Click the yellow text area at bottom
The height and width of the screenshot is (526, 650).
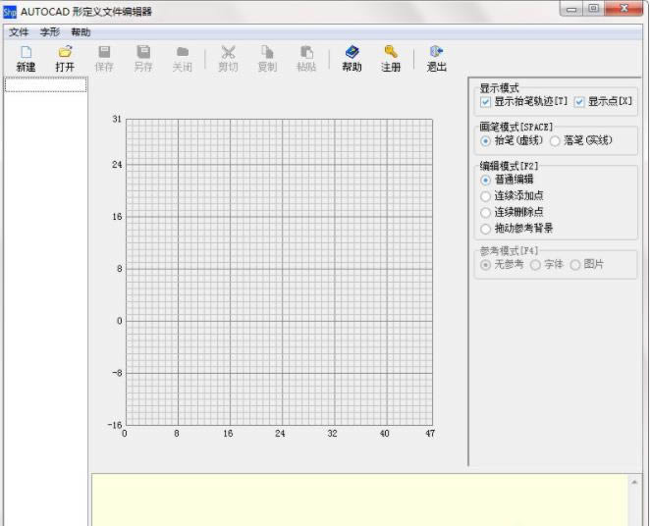(x=359, y=499)
